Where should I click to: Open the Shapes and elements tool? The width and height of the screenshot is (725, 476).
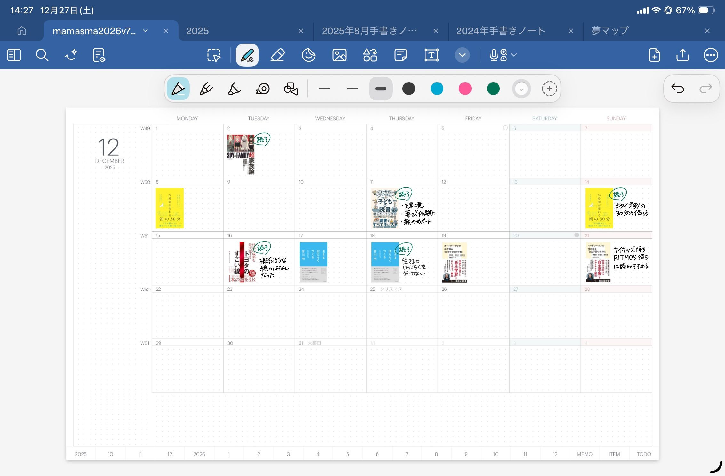click(370, 55)
